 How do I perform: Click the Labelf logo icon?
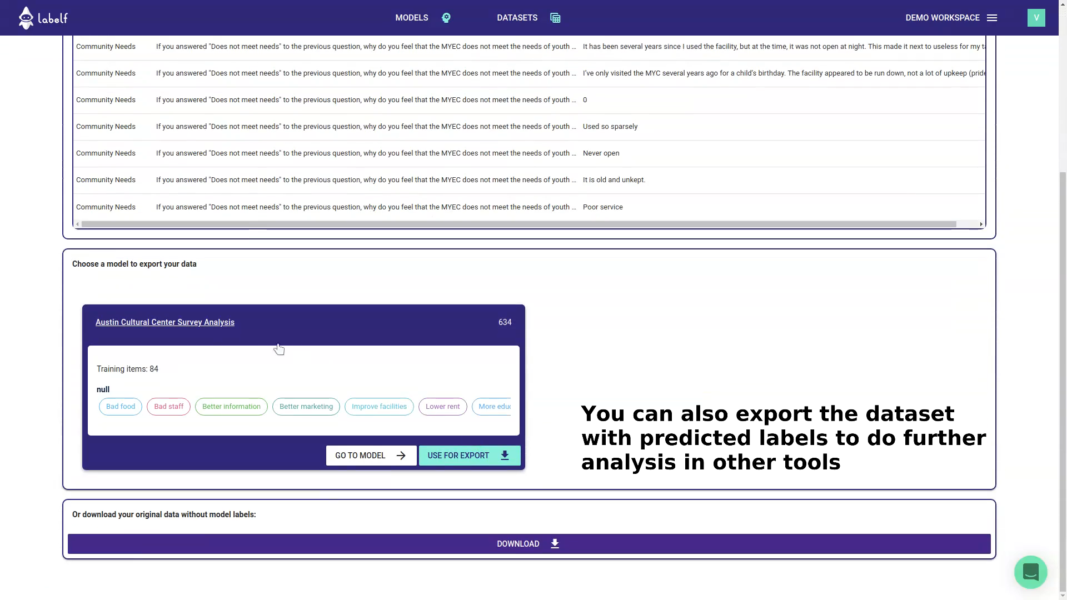point(26,18)
